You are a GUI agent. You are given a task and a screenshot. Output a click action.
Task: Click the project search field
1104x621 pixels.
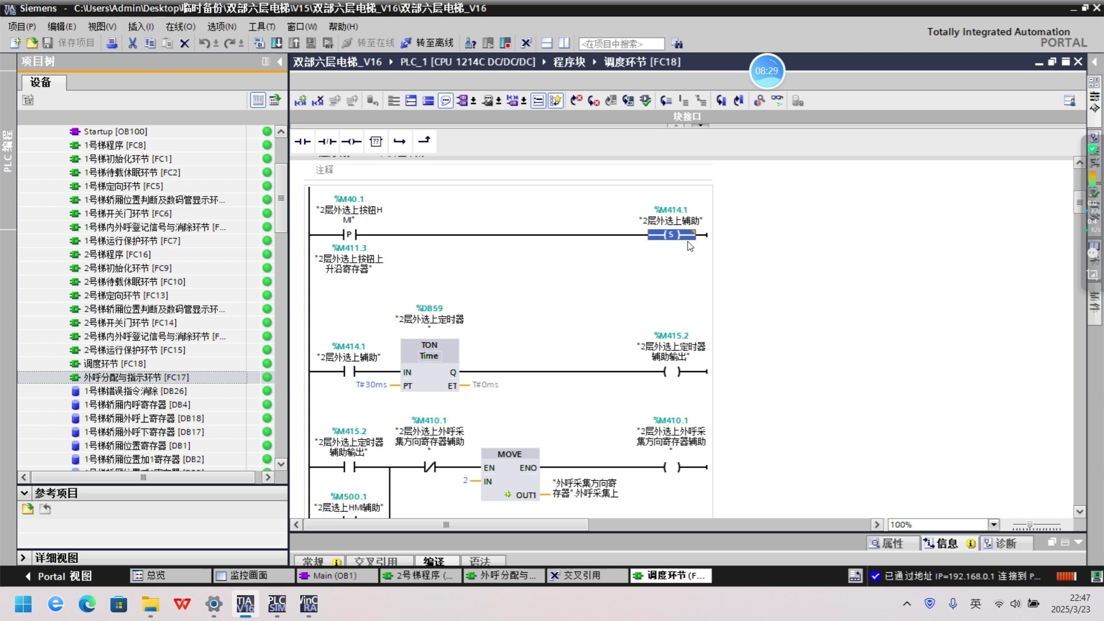(x=621, y=44)
